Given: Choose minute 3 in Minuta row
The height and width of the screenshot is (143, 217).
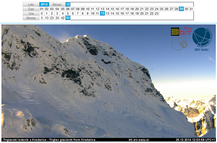Looking at the screenshot, I should [x=42, y=18].
